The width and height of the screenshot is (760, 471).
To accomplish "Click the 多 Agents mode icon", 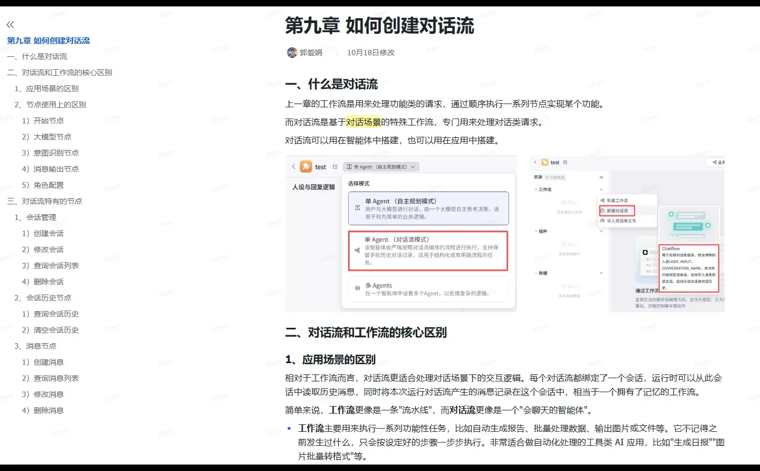I will (358, 288).
